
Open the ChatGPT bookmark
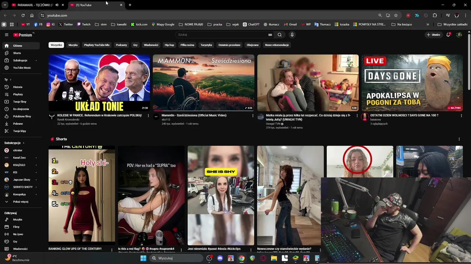pos(251,25)
